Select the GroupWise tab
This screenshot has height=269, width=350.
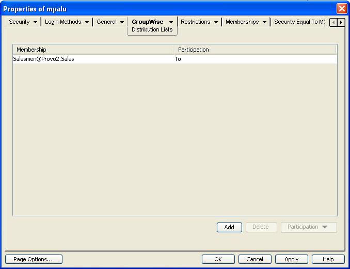click(x=147, y=22)
